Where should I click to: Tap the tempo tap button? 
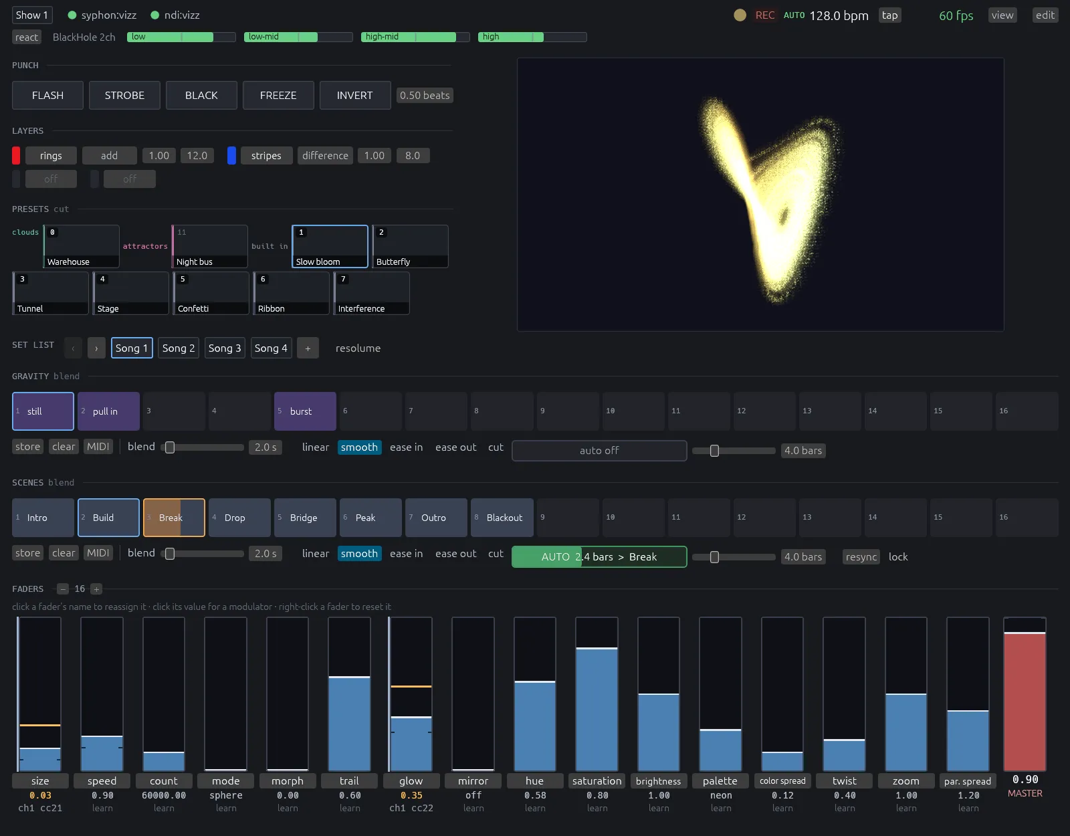[x=889, y=15]
